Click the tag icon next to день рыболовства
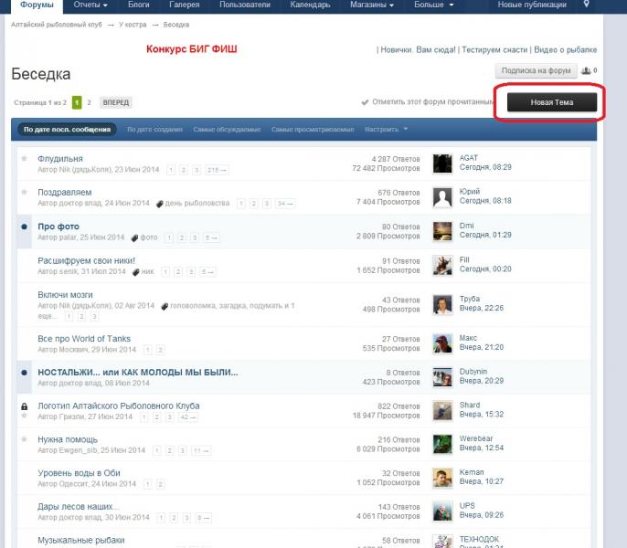The width and height of the screenshot is (627, 548). [x=160, y=204]
